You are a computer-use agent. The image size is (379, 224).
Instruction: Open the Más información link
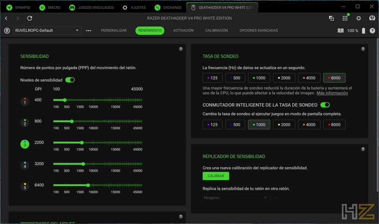(332, 93)
